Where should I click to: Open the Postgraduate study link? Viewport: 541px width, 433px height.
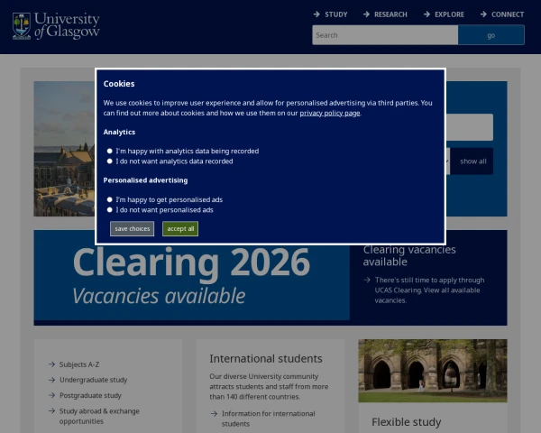90,395
